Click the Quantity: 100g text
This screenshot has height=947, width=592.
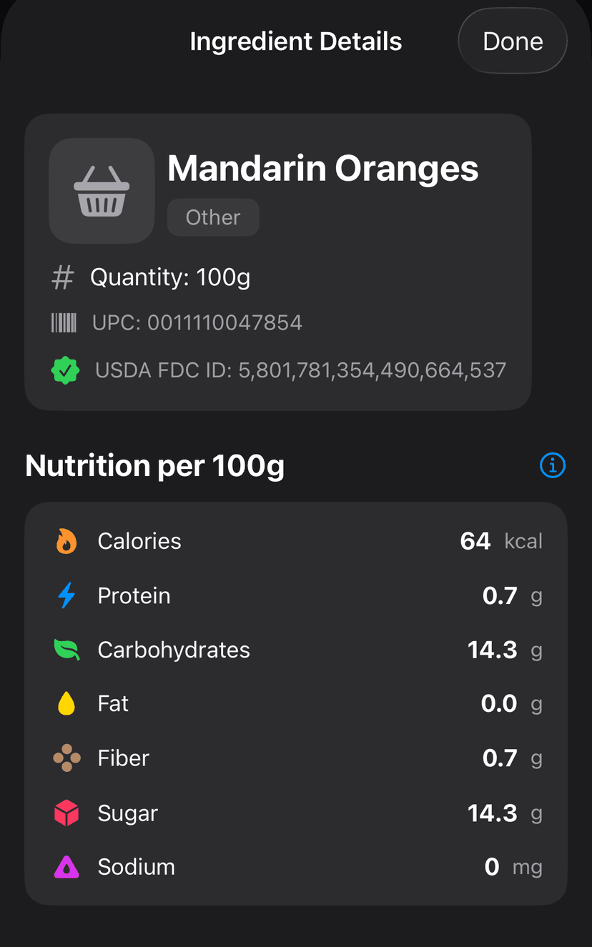point(170,277)
